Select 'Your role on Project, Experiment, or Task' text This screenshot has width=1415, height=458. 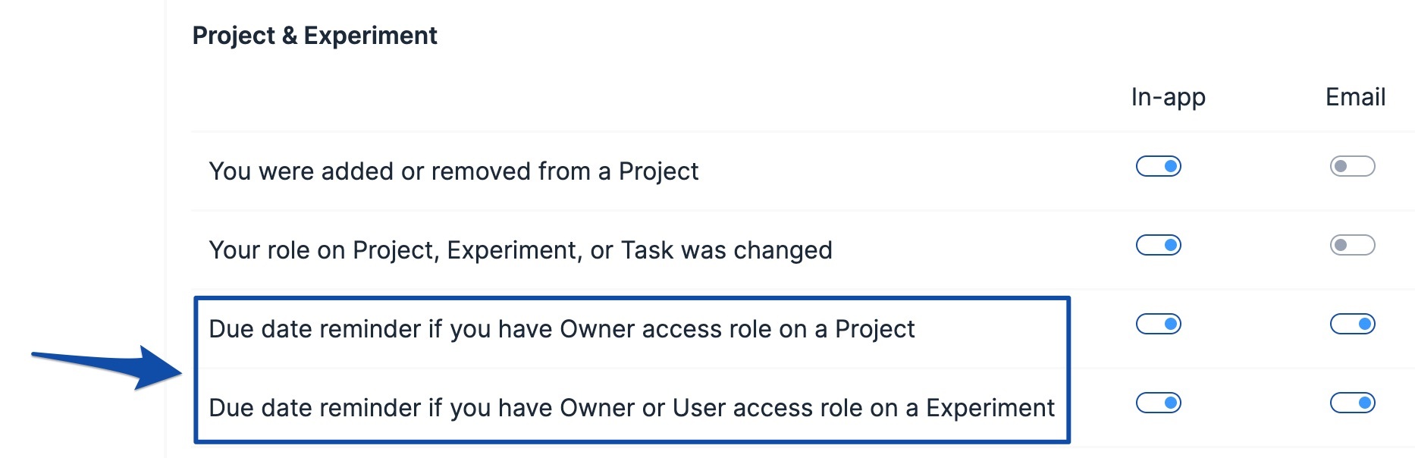click(520, 250)
